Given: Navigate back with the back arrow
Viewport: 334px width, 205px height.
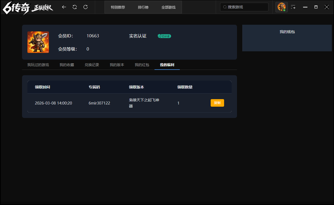Looking at the screenshot, I should click(64, 7).
